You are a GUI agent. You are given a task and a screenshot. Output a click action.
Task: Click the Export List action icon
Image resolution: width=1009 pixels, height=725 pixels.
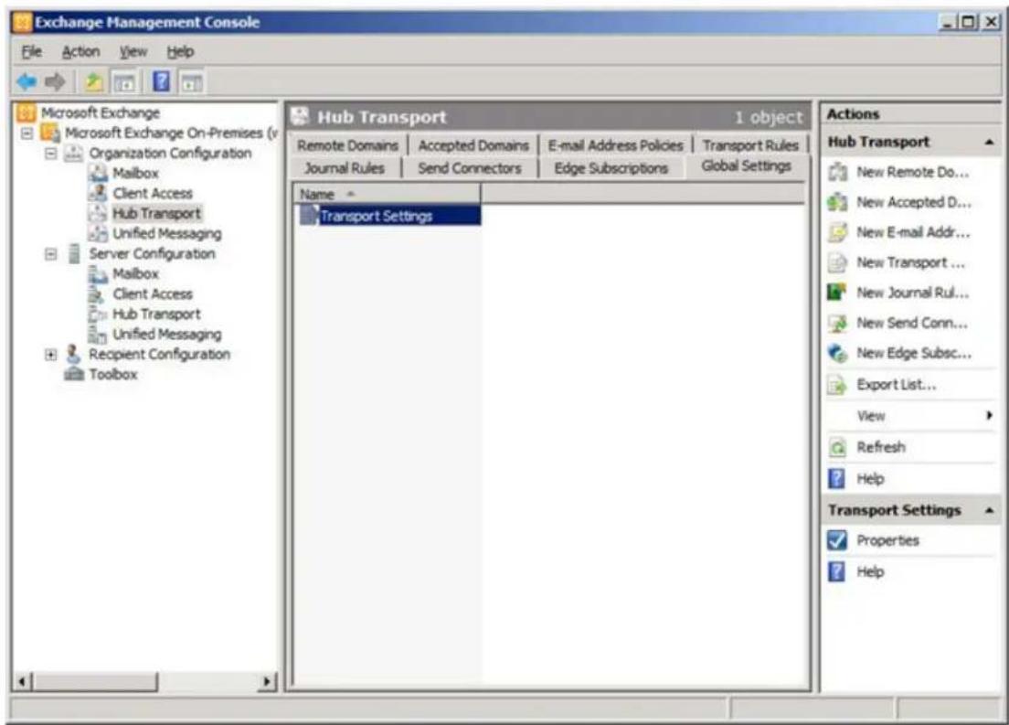pyautogui.click(x=837, y=385)
